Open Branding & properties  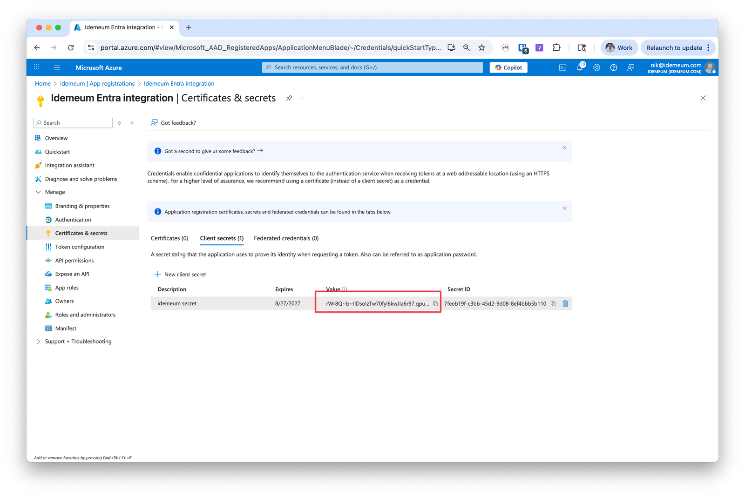tap(83, 206)
